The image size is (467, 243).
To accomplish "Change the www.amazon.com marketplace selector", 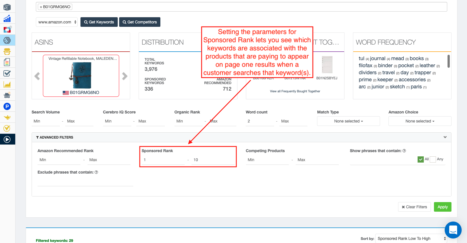I will click(x=57, y=22).
